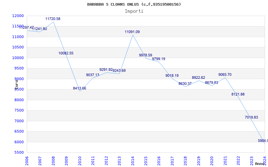Click data label 8630.37
The width and height of the screenshot is (268, 167).
click(185, 84)
